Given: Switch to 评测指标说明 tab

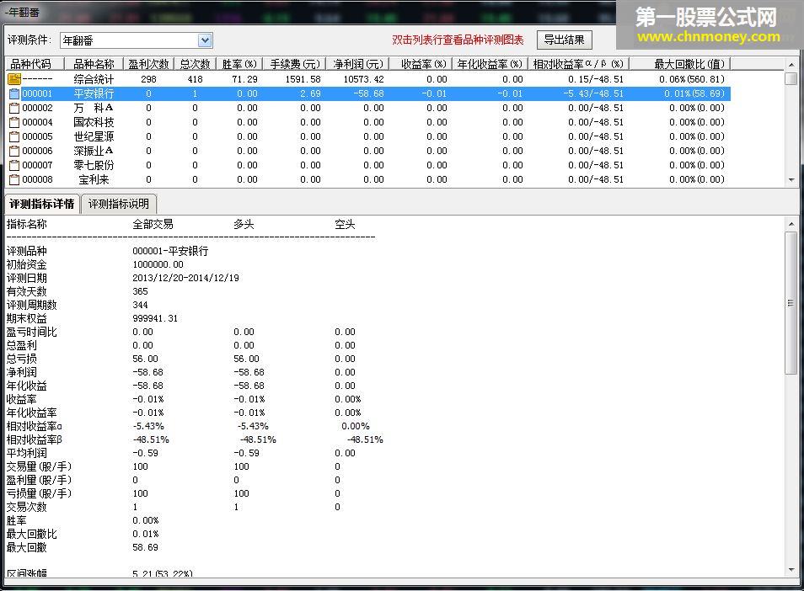Looking at the screenshot, I should (x=119, y=204).
